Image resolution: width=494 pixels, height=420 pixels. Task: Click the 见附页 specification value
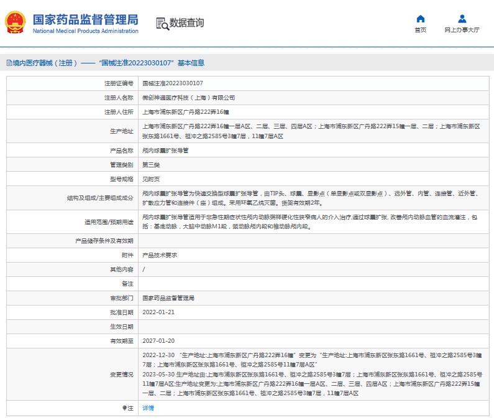pyautogui.click(x=151, y=179)
